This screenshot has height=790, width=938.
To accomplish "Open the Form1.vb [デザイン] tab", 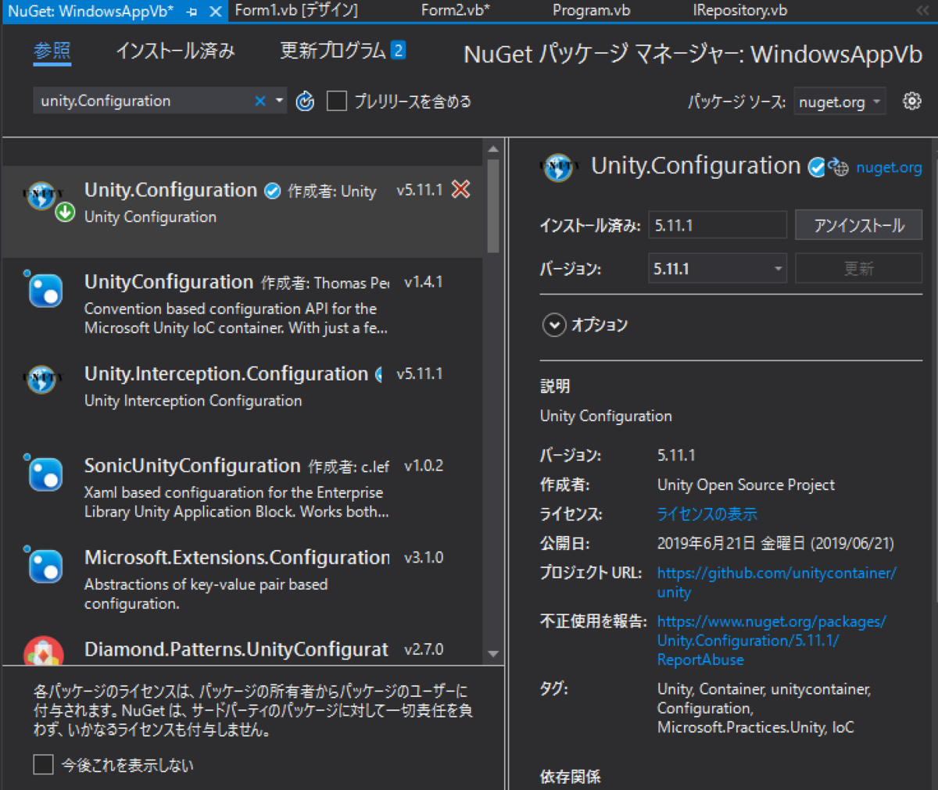I will (x=296, y=11).
